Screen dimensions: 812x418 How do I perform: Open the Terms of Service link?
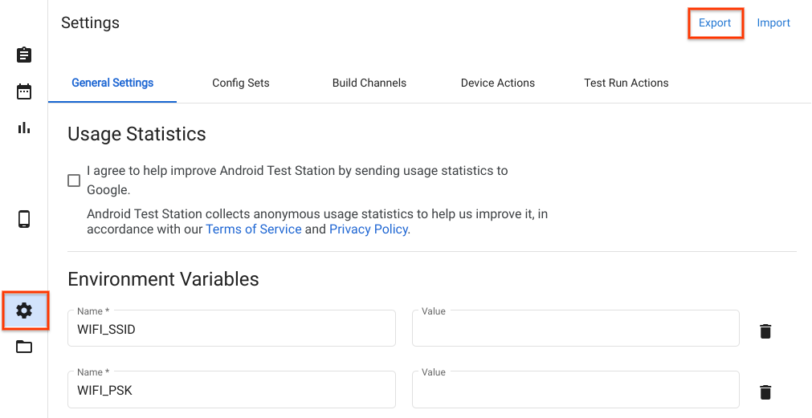(254, 229)
